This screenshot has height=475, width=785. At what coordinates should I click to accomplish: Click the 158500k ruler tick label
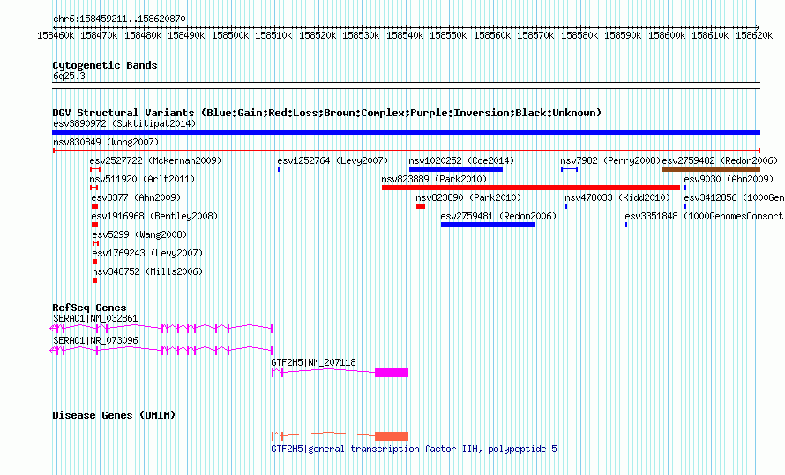(230, 36)
